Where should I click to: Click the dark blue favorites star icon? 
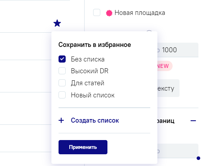[x=57, y=23]
